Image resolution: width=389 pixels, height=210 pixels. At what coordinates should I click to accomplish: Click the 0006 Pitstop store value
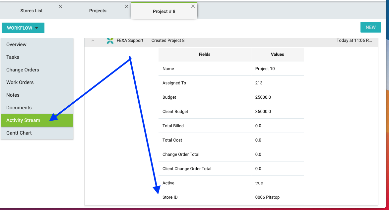pyautogui.click(x=267, y=197)
